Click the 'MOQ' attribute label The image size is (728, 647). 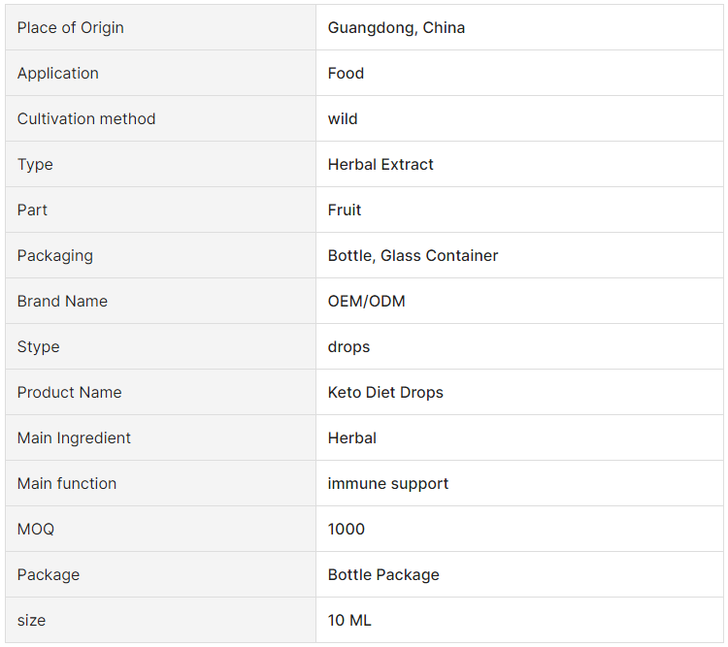[x=36, y=529]
